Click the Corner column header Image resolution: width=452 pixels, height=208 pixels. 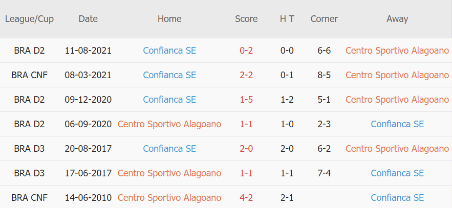click(324, 19)
